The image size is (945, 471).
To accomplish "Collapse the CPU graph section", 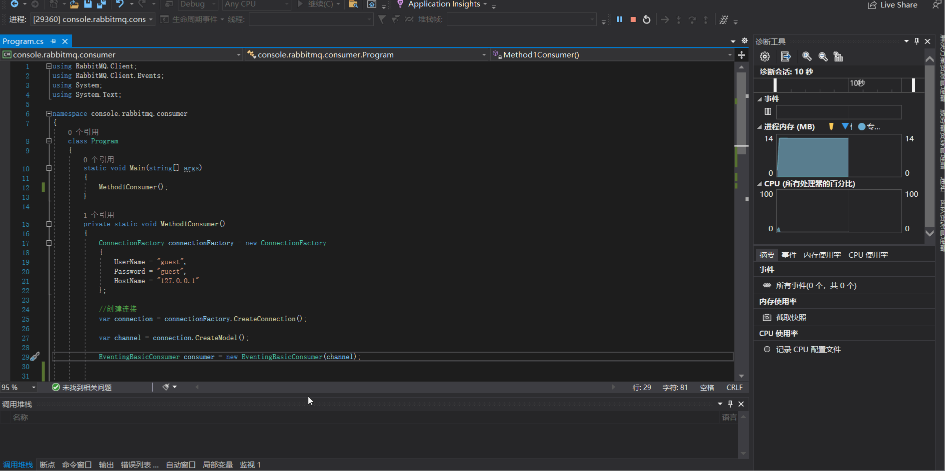I will (760, 184).
